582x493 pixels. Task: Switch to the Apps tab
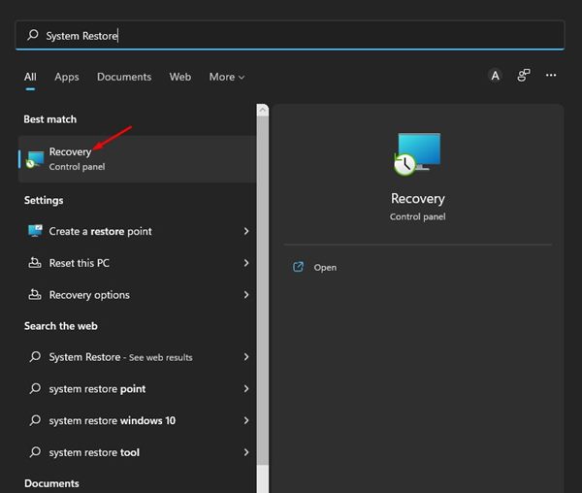point(67,77)
